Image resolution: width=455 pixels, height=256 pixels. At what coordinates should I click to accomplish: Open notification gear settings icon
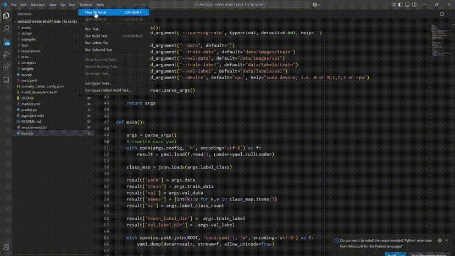tap(440, 240)
